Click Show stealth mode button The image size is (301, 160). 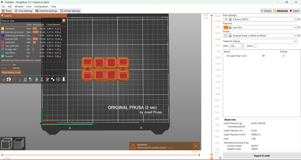(x=11, y=72)
